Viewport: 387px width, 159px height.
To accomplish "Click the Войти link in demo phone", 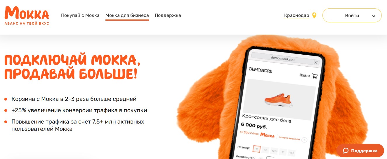I will (305, 75).
